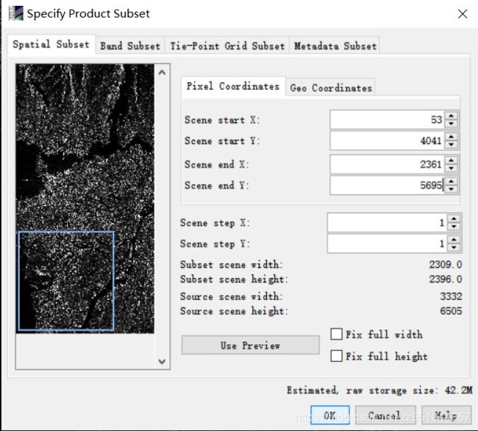Decrement the Scene start Y spinner
This screenshot has width=478, height=431.
pos(452,144)
